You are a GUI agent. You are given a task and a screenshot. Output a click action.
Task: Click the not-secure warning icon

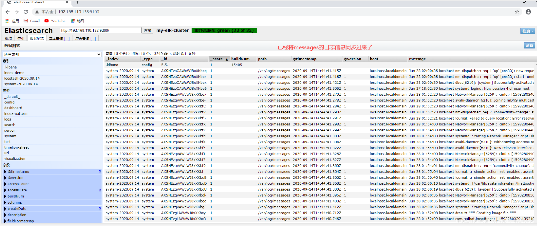click(37, 12)
